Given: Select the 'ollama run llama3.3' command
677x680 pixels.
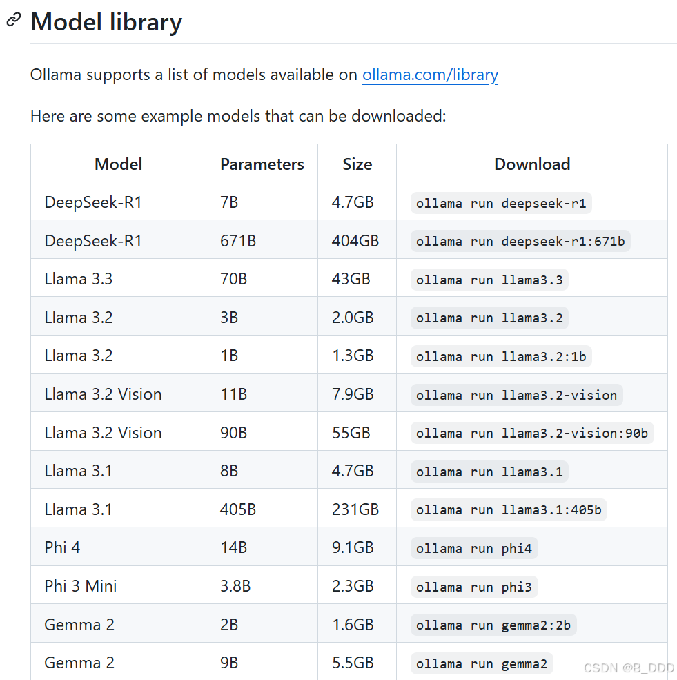Looking at the screenshot, I should [x=489, y=280].
